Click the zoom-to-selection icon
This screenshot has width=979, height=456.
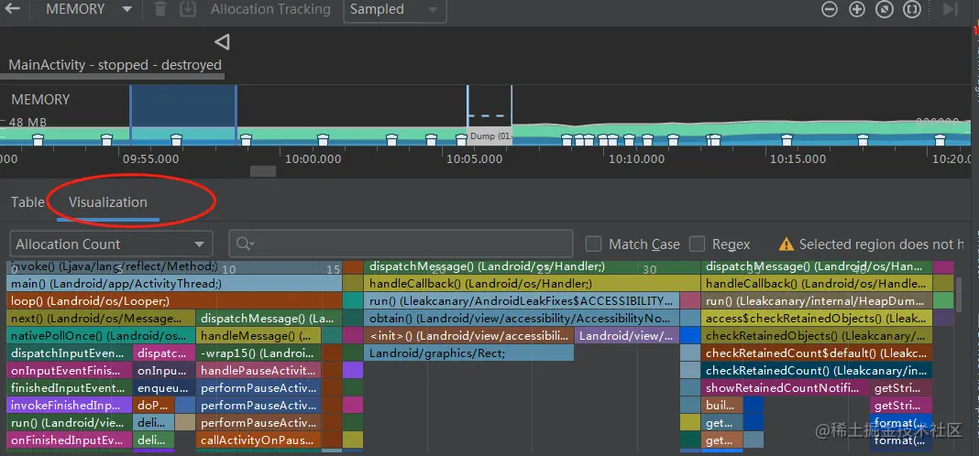pos(912,9)
